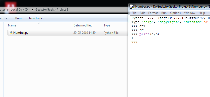The height and width of the screenshot is (97, 210).
Task: Open the Help menu in IDLE
Action: (x=202, y=13)
